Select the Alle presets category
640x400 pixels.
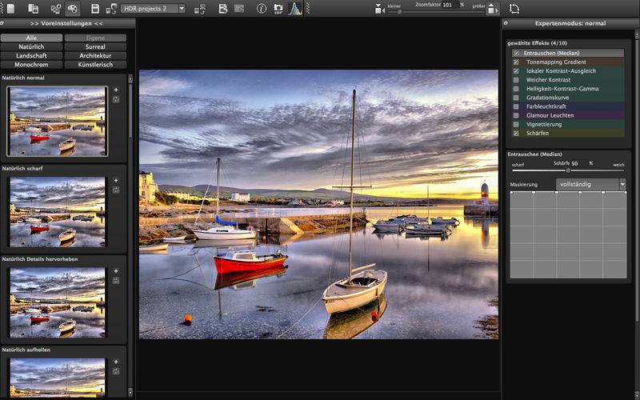pyautogui.click(x=31, y=38)
